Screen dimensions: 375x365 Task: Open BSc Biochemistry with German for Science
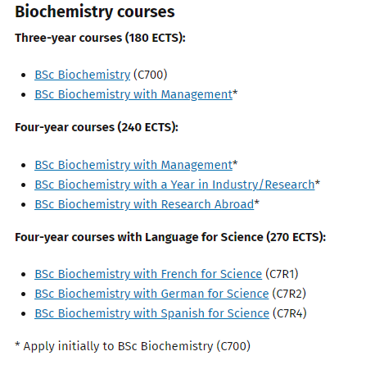click(x=151, y=294)
